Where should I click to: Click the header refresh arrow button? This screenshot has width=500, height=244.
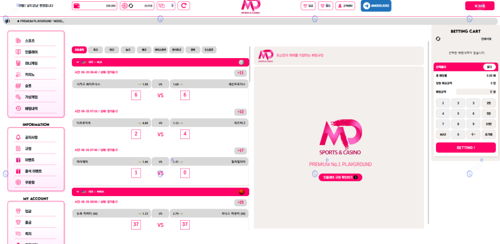tap(184, 6)
